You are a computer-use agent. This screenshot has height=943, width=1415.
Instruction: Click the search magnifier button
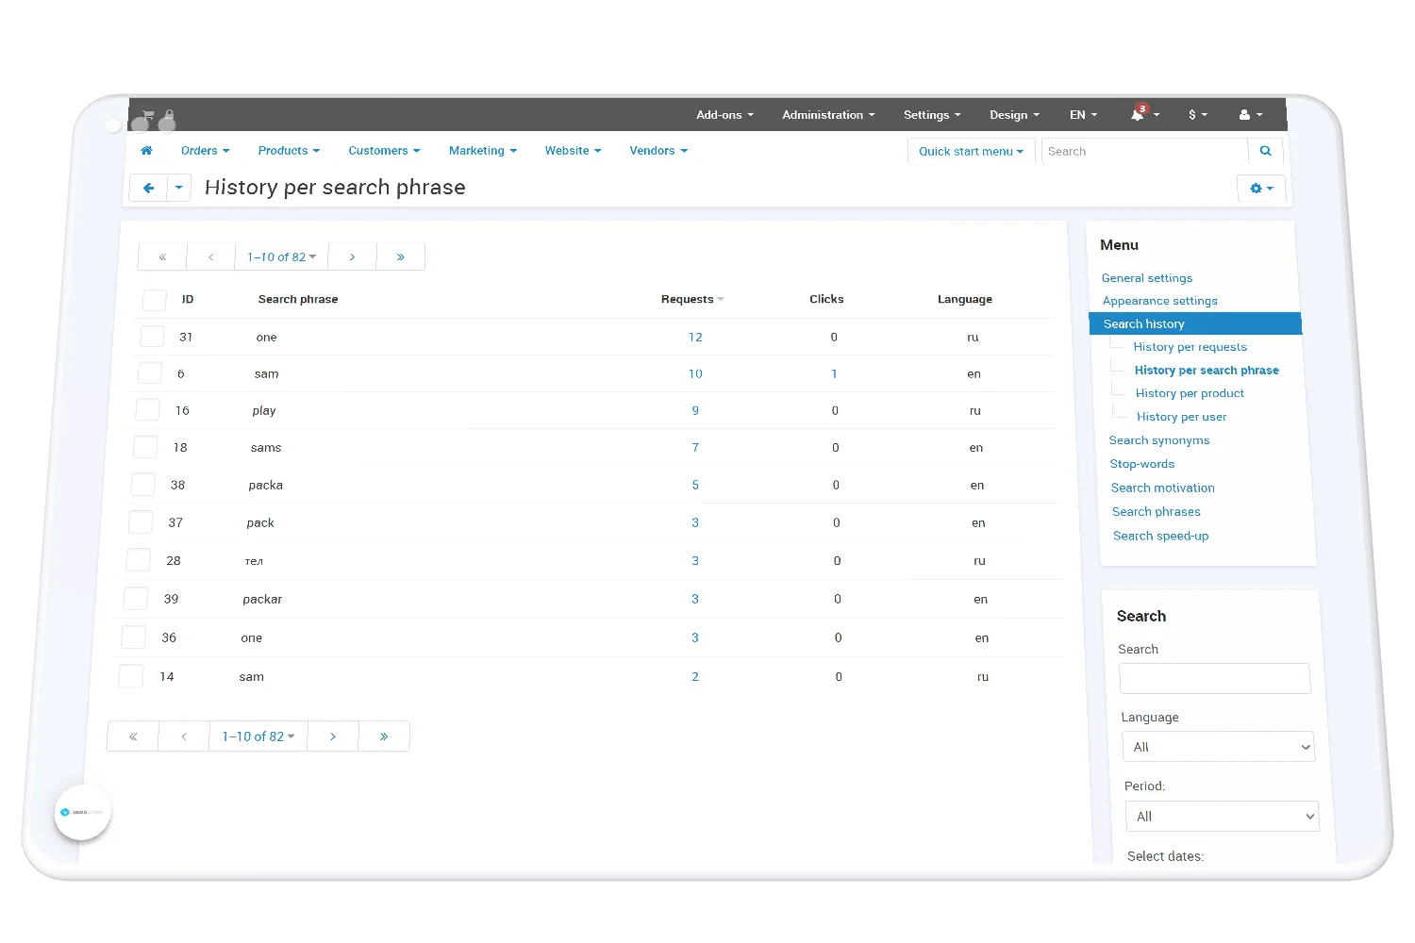(1265, 151)
